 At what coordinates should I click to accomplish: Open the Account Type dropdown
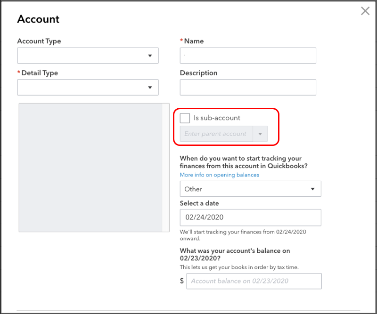pyautogui.click(x=88, y=56)
